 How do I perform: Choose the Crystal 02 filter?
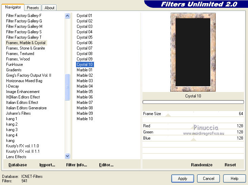tap(84, 21)
